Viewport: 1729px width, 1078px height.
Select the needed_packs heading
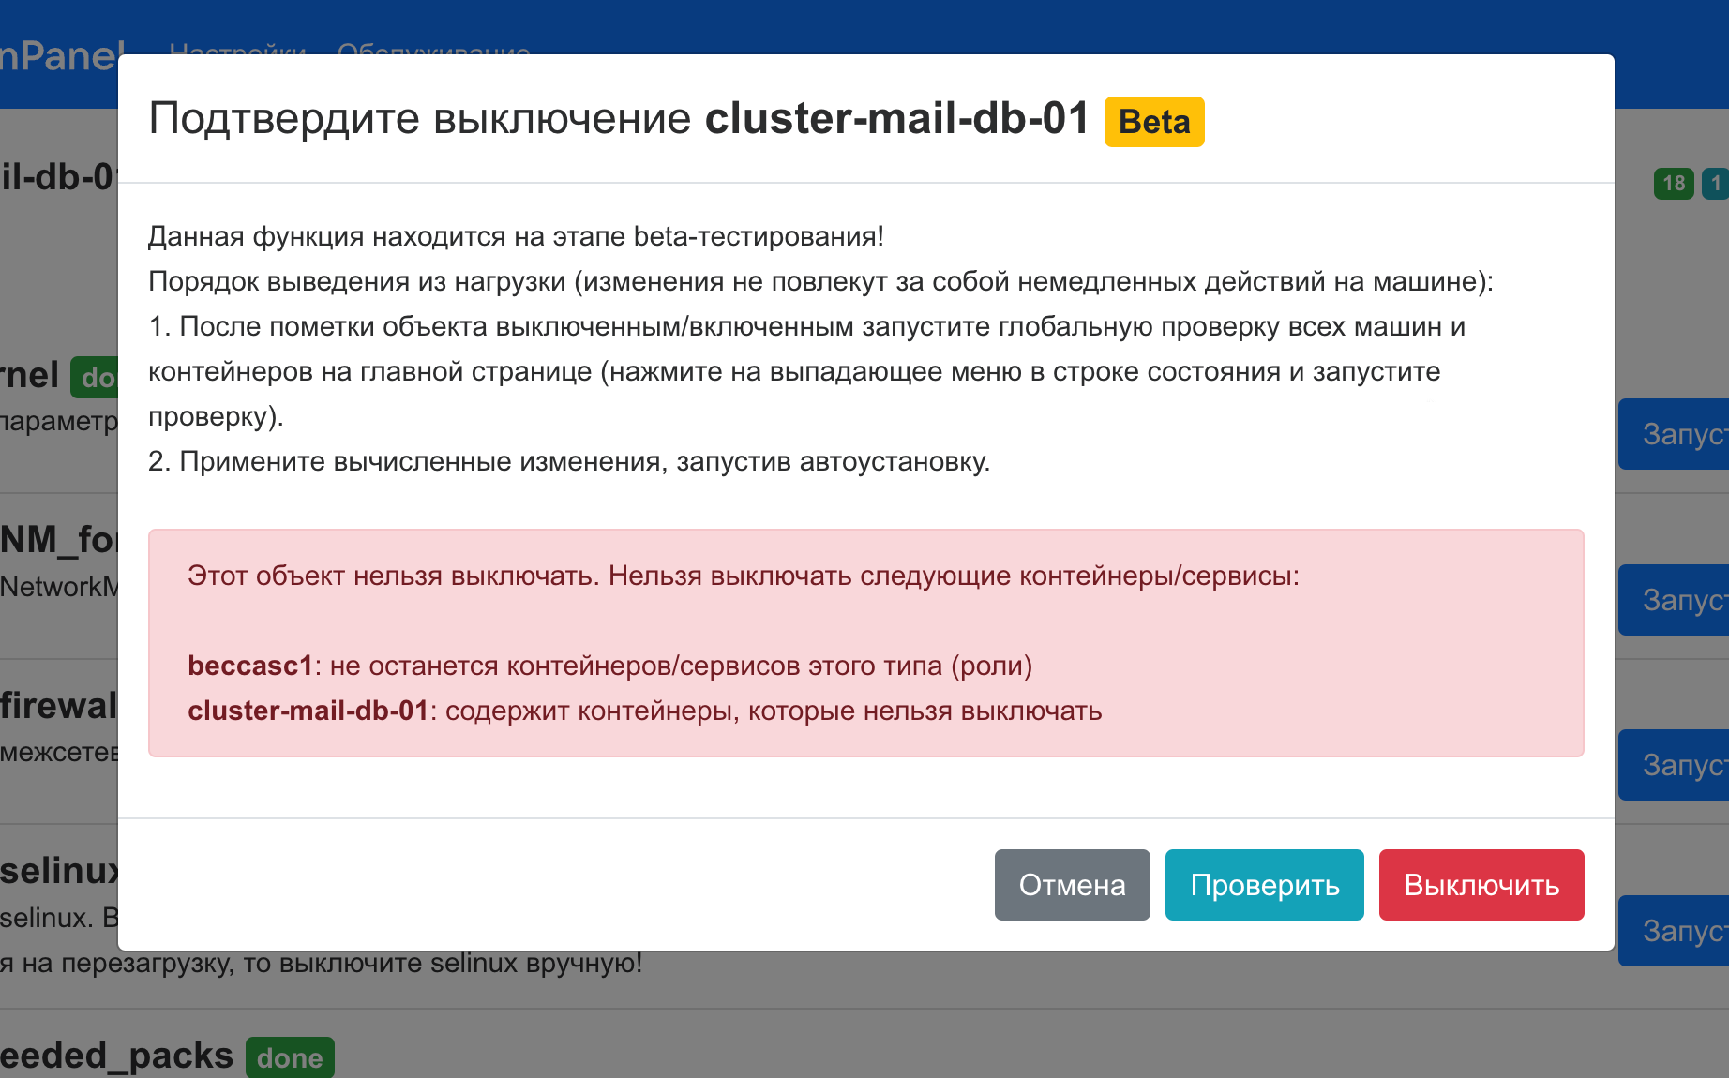click(116, 1056)
